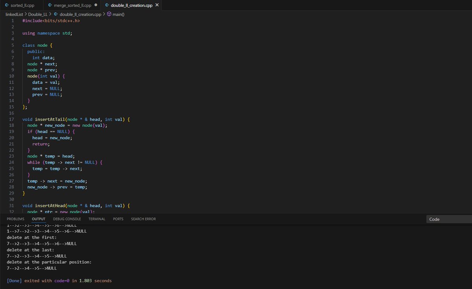This screenshot has height=289, width=472.
Task: Click 'delete at the first:' output line
Action: 31,237
